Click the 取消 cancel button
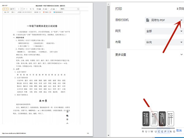 point(179,130)
